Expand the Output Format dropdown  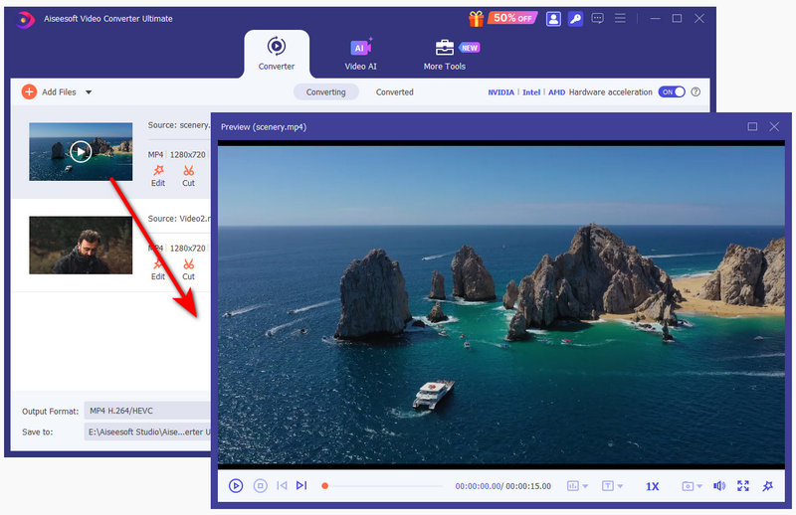(149, 411)
